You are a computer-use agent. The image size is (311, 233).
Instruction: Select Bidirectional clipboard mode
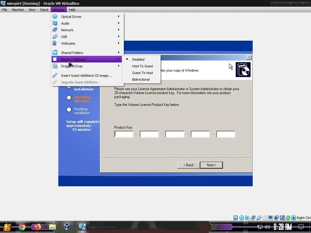point(141,79)
